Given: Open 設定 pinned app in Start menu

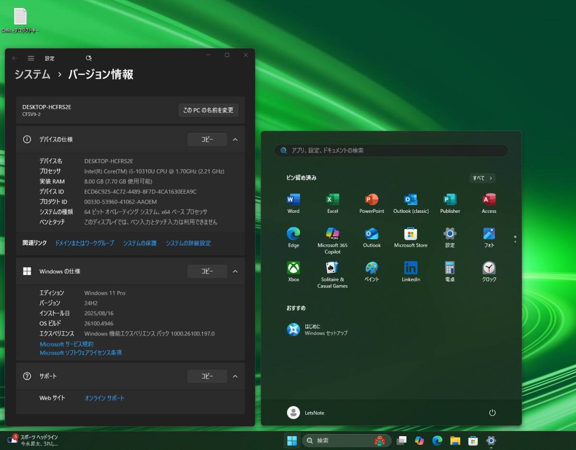Looking at the screenshot, I should pyautogui.click(x=450, y=238).
